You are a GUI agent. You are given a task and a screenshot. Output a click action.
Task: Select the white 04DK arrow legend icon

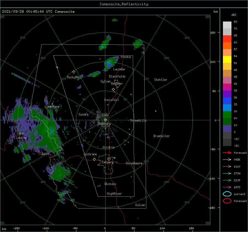(227, 160)
